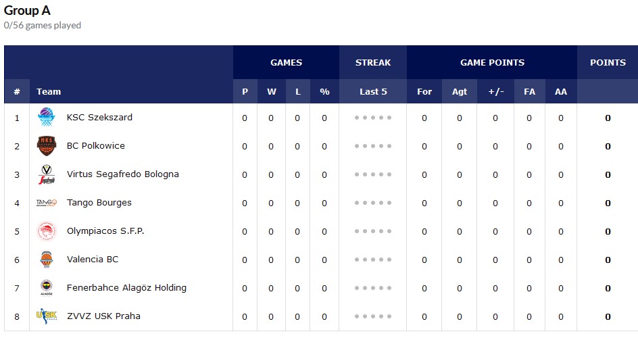Image resolution: width=638 pixels, height=338 pixels.
Task: Sort table by L losses column
Action: [297, 92]
